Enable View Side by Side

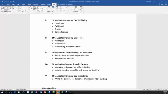tap(65, 7)
